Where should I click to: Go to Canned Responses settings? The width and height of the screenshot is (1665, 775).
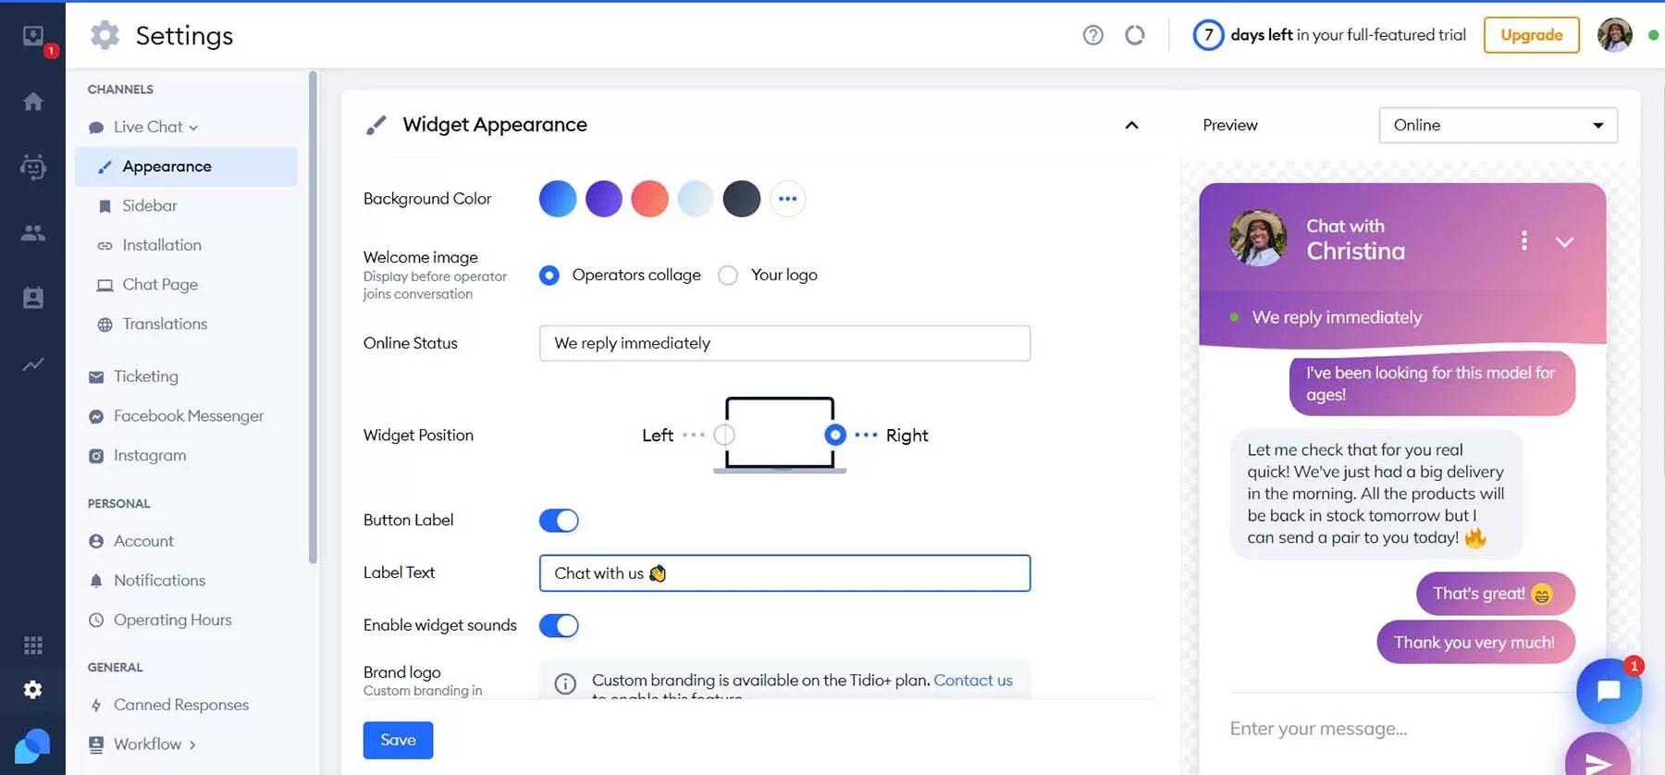click(180, 705)
